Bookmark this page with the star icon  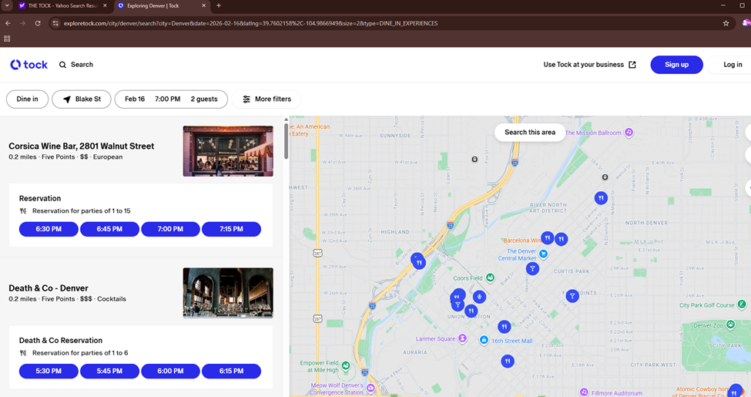tap(726, 23)
